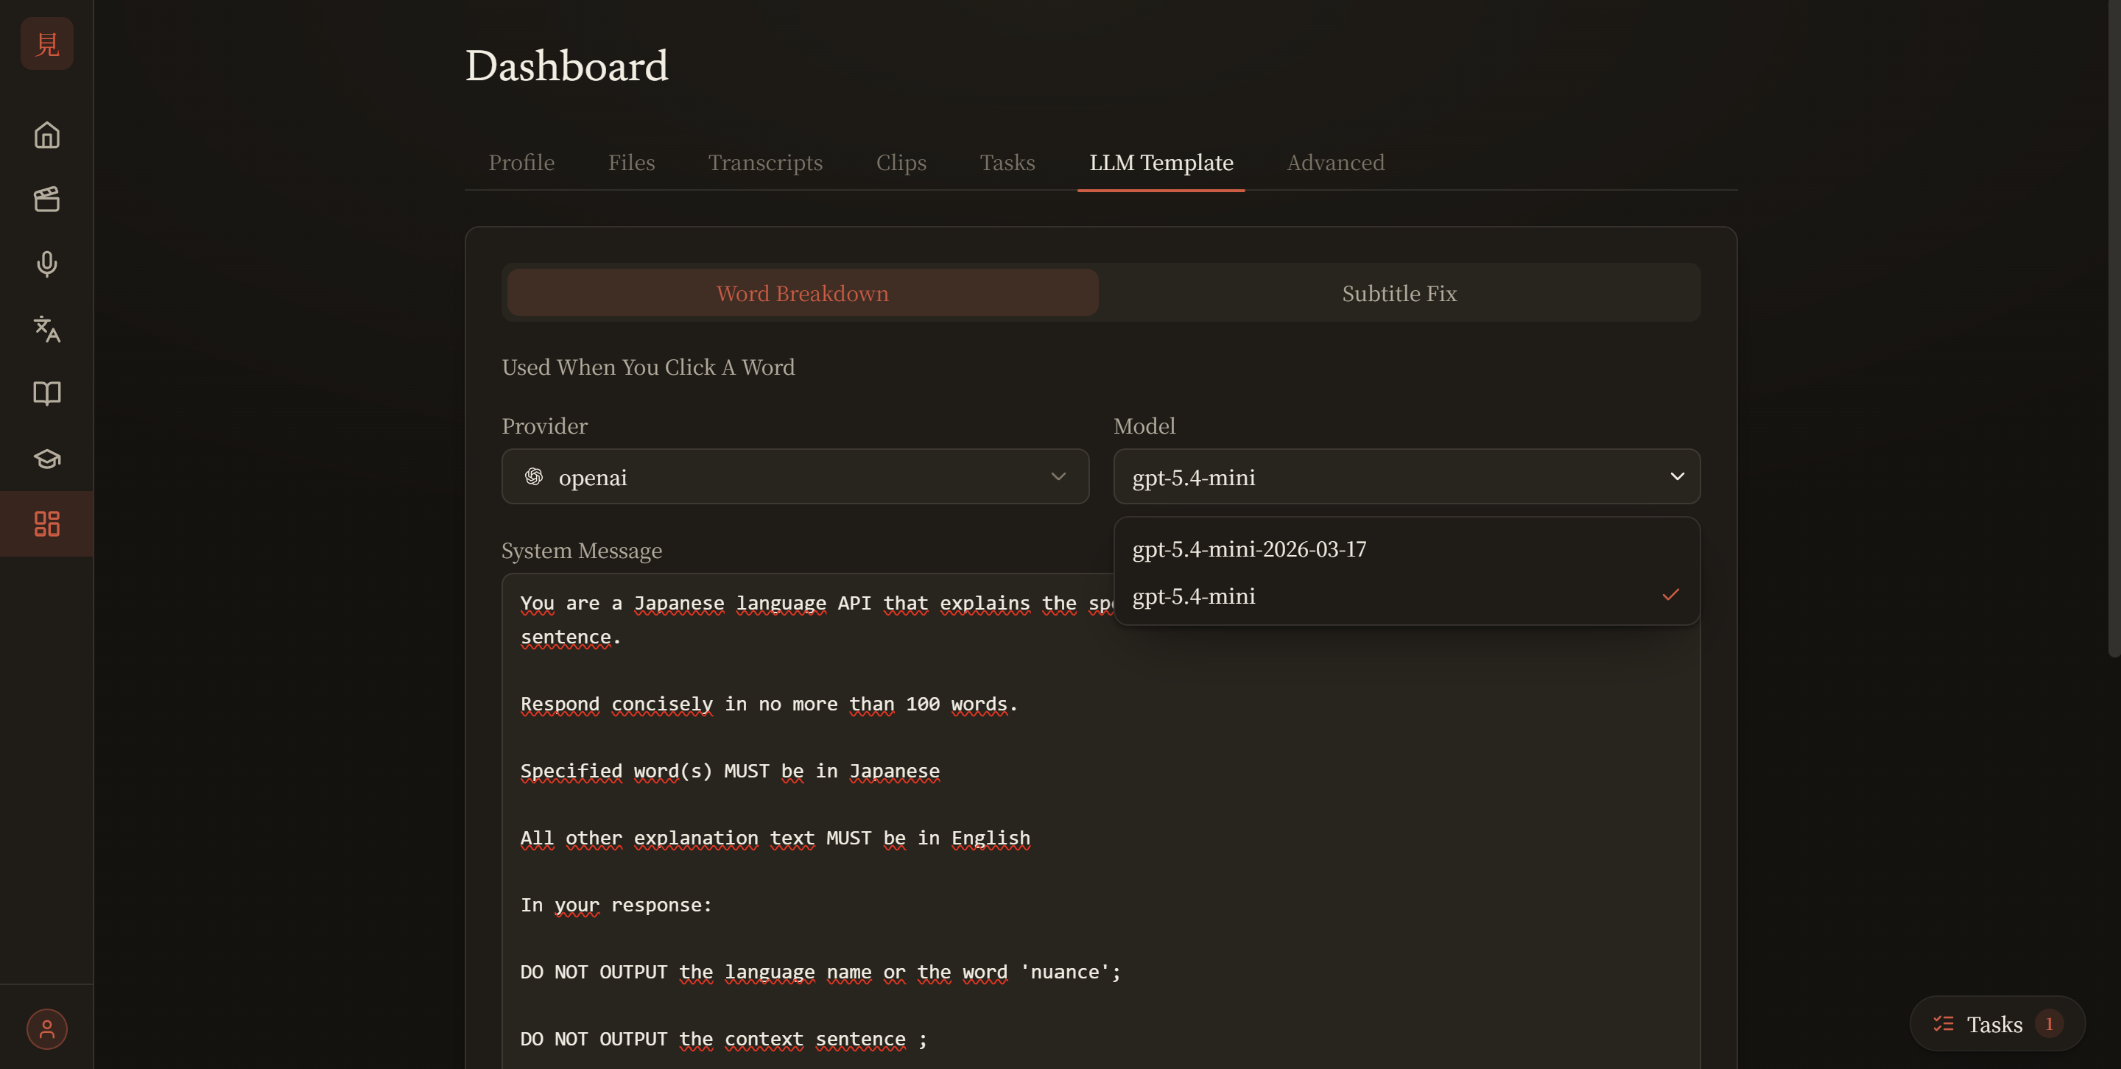Open the user account avatar icon

pos(47,1029)
